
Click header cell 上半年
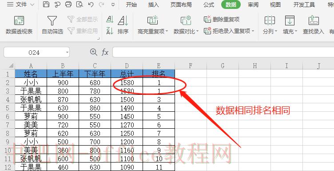click(63, 73)
